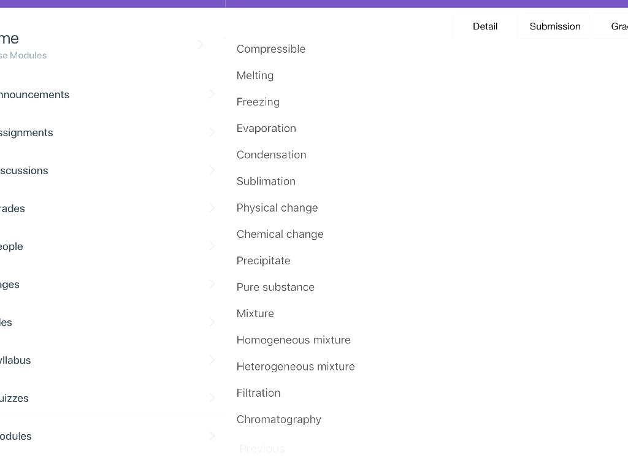
Task: Click the chevron beside Home
Action: (x=201, y=44)
